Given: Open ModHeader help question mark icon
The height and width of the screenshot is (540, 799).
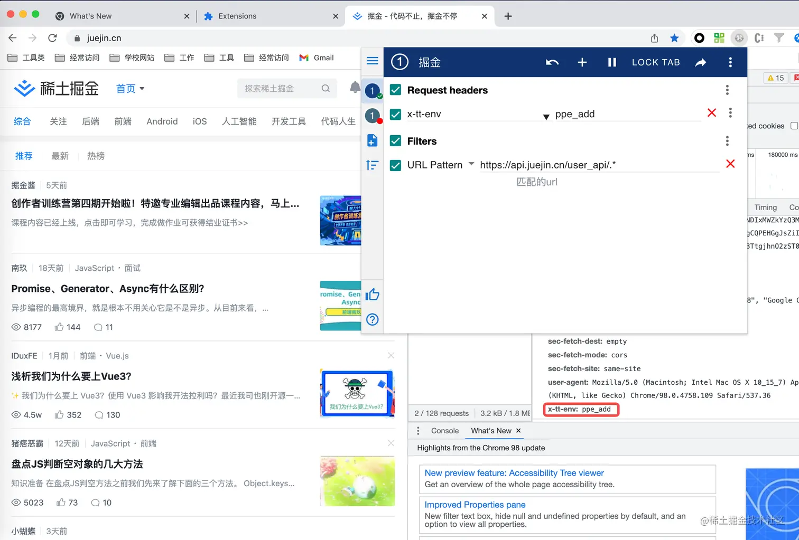Looking at the screenshot, I should point(372,319).
